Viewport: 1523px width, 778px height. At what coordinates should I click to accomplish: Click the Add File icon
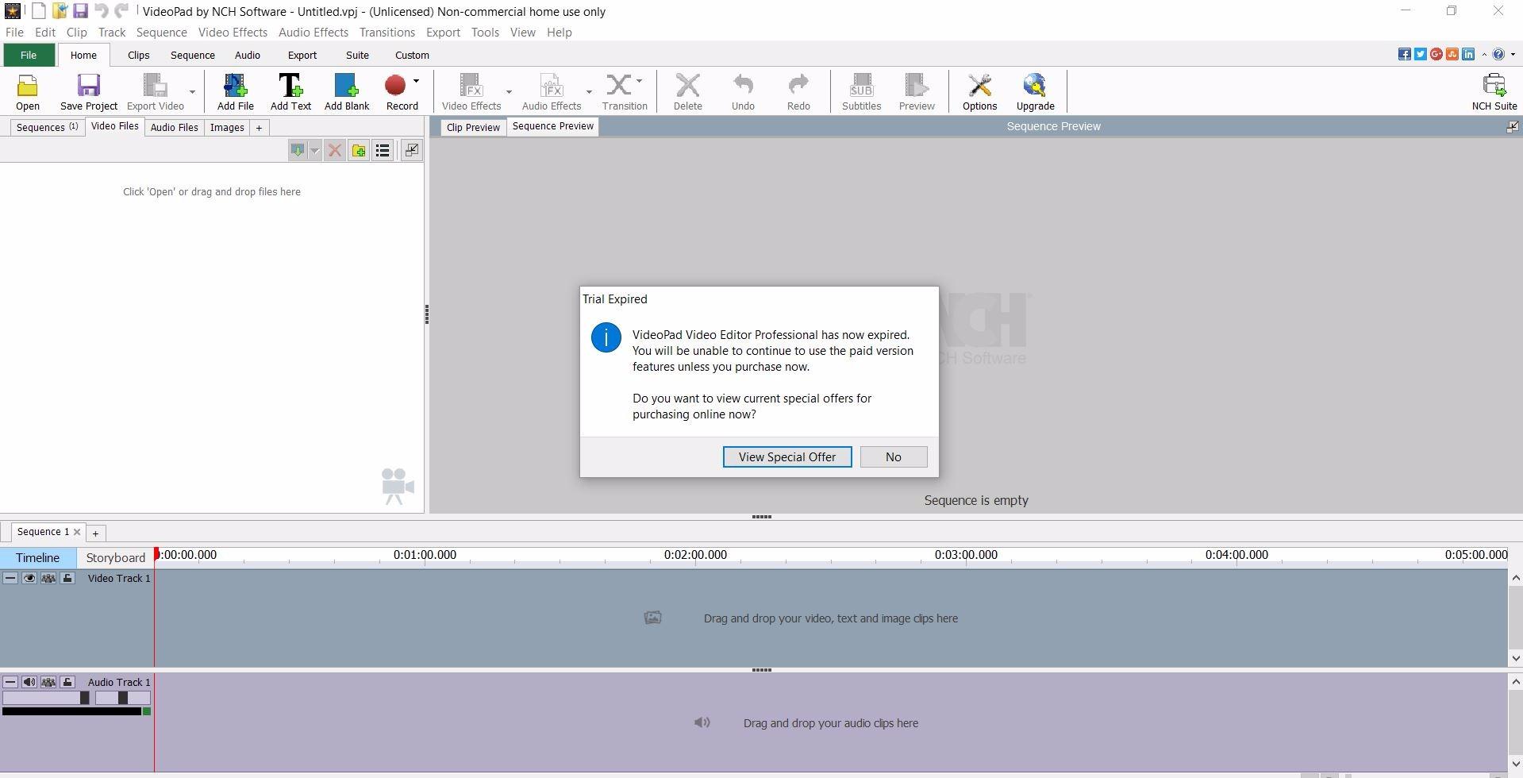coord(235,86)
